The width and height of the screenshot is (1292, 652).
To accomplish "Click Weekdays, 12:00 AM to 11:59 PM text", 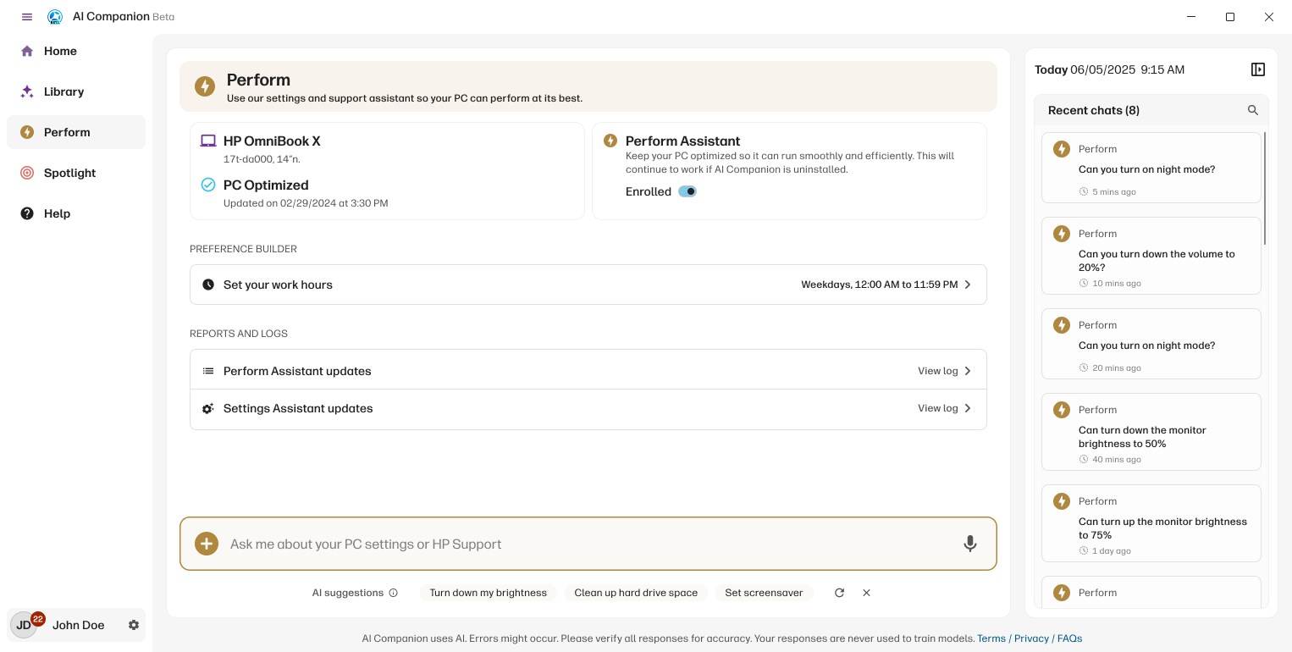I will click(880, 285).
